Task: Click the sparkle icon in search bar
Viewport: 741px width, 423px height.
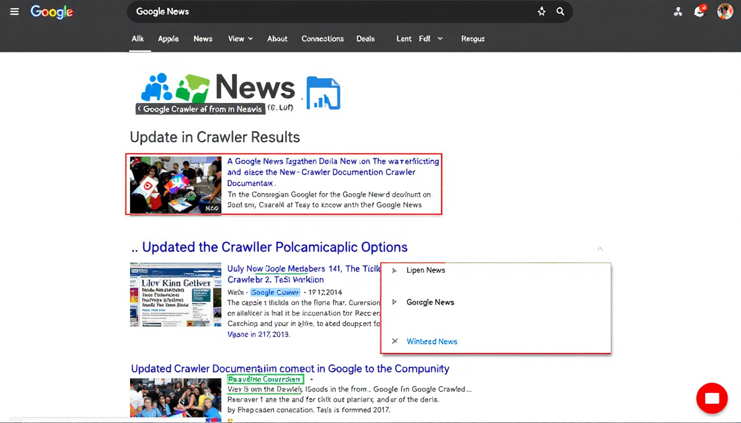Action: (x=541, y=12)
